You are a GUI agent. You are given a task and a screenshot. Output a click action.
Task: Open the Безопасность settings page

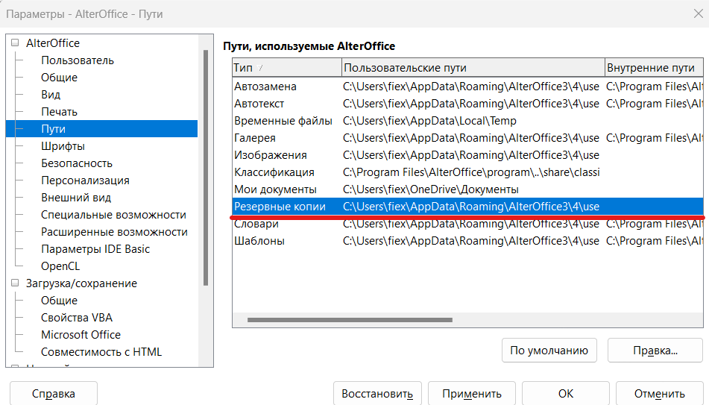[x=77, y=163]
